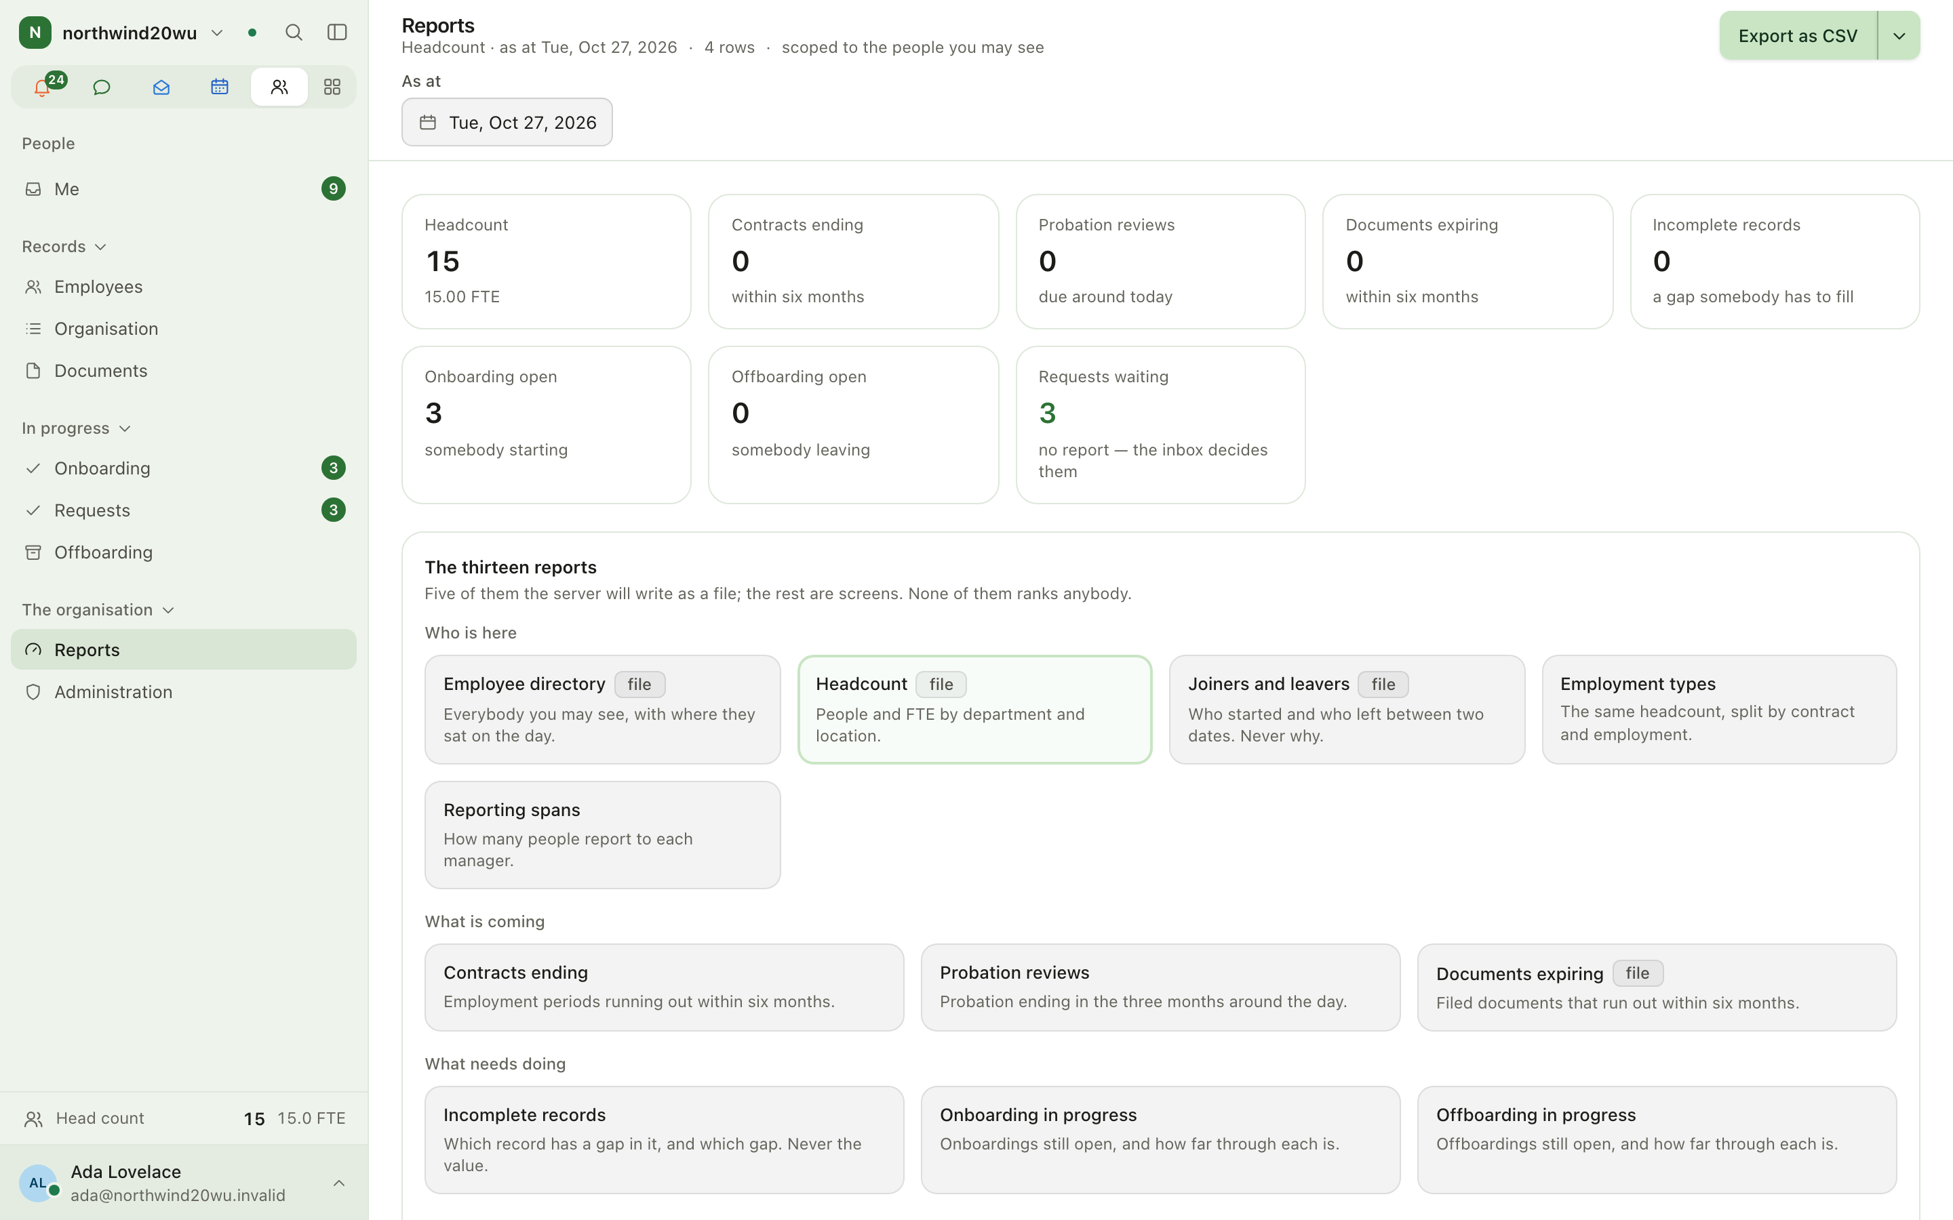Open the Documents expiring report card
This screenshot has height=1220, width=1953.
pos(1657,987)
